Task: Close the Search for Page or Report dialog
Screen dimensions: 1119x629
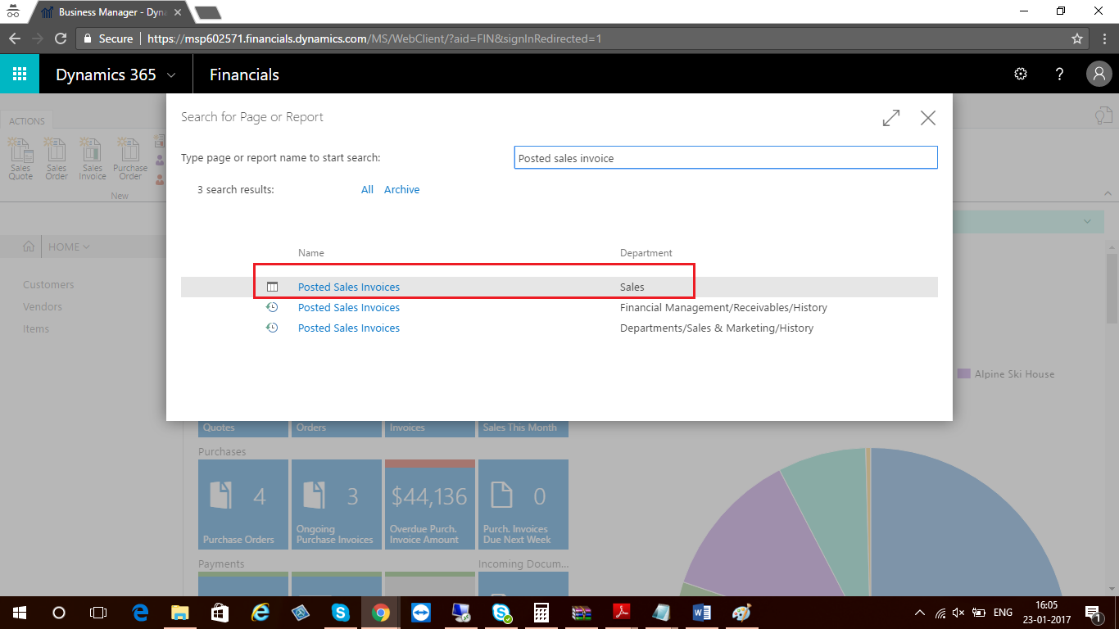Action: pos(928,118)
